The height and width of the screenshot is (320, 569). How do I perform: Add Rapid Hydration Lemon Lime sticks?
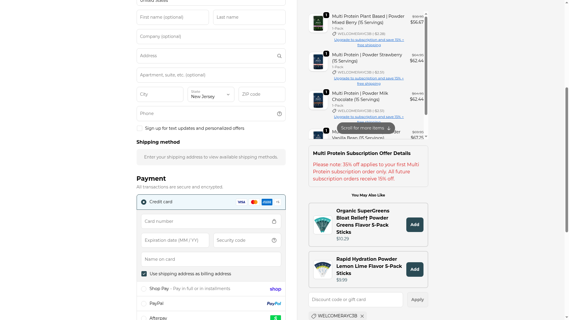[x=415, y=269]
